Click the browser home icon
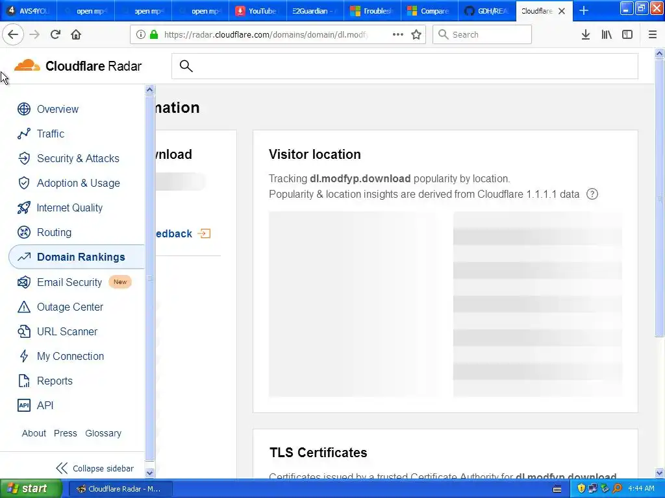Screen dimensions: 665x498 pos(76,34)
